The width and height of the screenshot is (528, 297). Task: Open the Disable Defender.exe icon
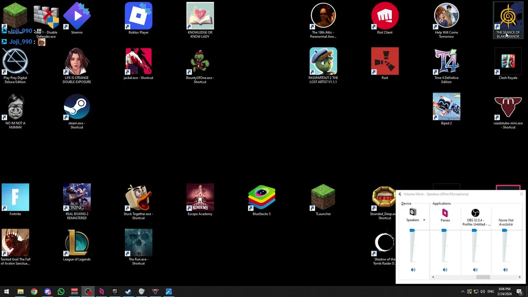[46, 20]
